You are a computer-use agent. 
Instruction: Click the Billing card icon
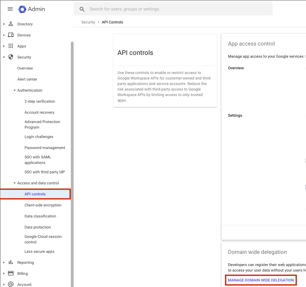pos(11,273)
